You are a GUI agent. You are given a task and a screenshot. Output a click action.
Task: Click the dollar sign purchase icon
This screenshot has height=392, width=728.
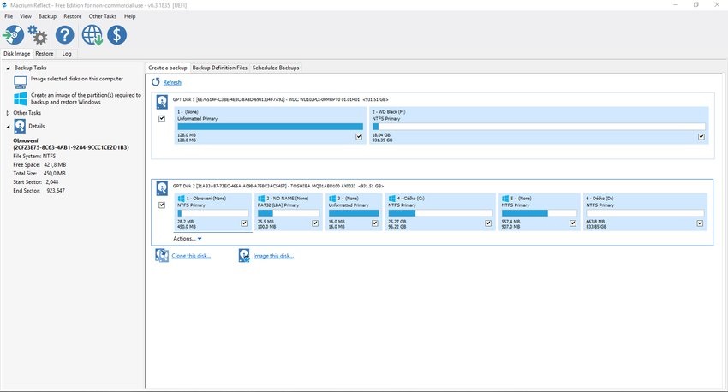pyautogui.click(x=117, y=35)
